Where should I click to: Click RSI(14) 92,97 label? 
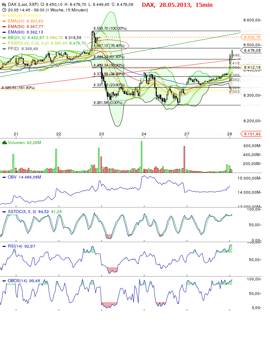click(21, 246)
